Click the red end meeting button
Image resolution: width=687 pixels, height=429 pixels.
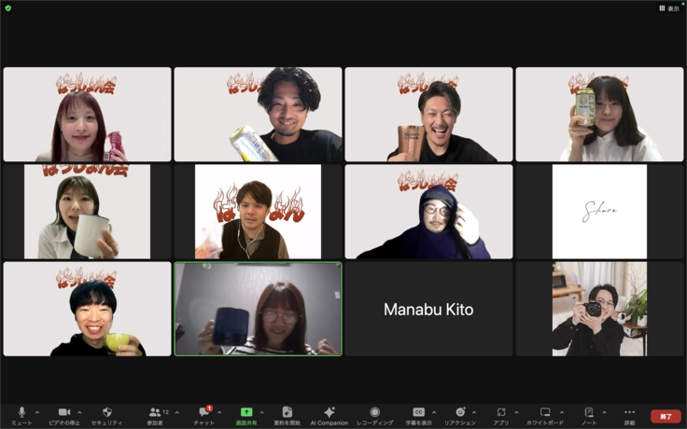tap(666, 416)
